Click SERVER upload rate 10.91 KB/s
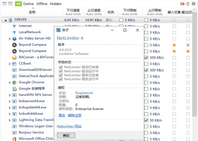 93,20
